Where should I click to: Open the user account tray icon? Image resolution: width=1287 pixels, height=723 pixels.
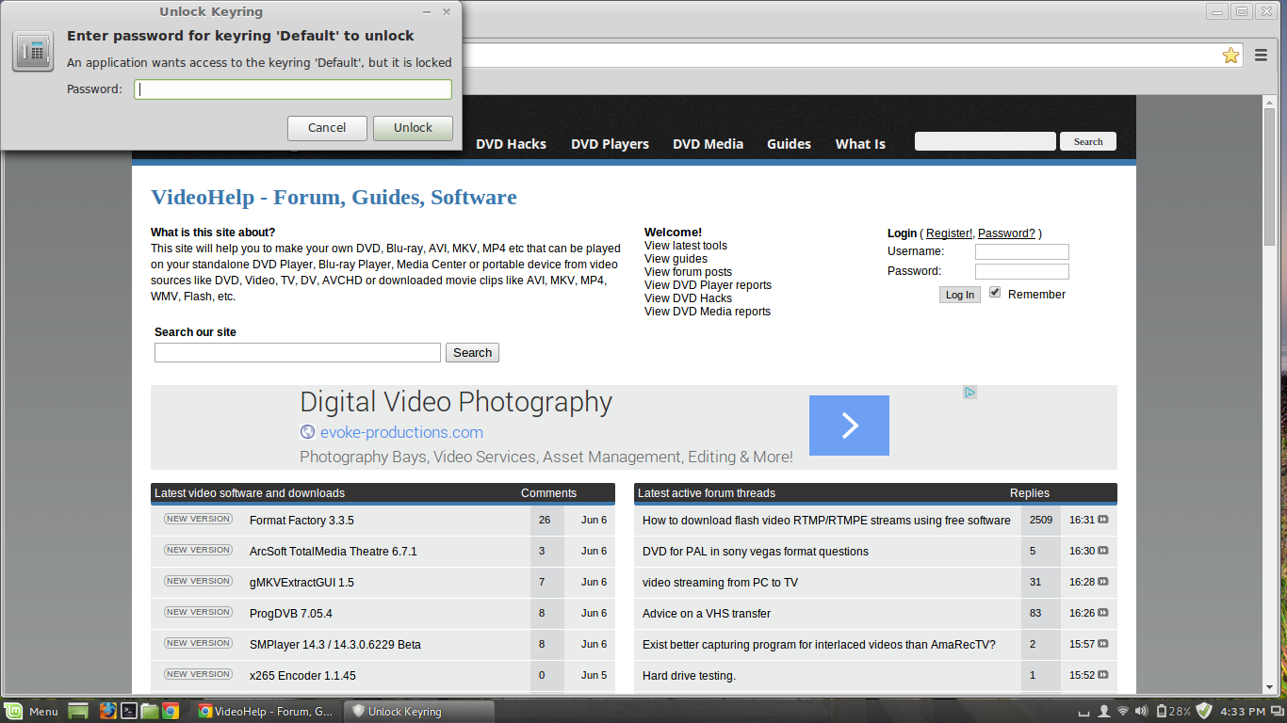click(1103, 711)
